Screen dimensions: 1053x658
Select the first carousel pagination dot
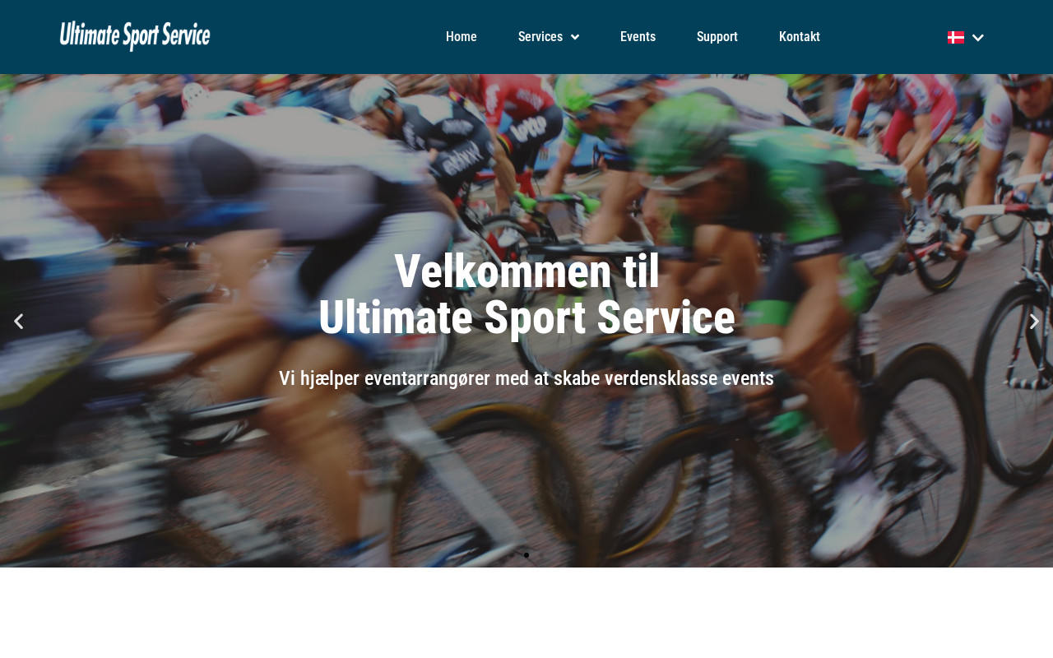pyautogui.click(x=512, y=555)
